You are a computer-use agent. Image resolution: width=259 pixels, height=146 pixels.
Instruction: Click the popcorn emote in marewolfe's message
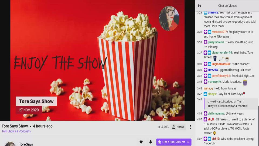[245, 82]
